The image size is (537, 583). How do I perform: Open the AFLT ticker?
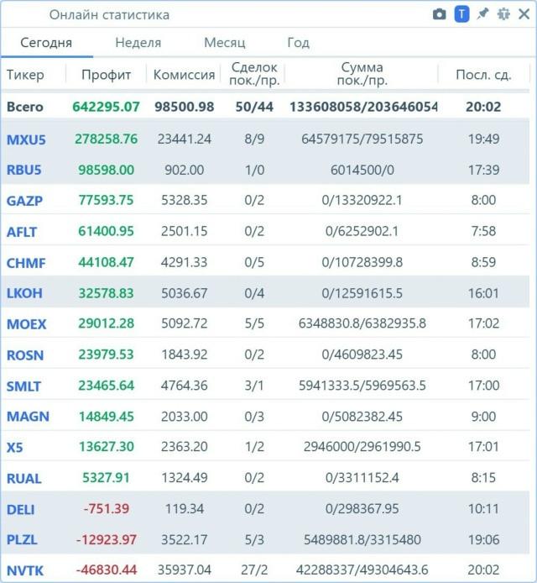click(x=22, y=232)
